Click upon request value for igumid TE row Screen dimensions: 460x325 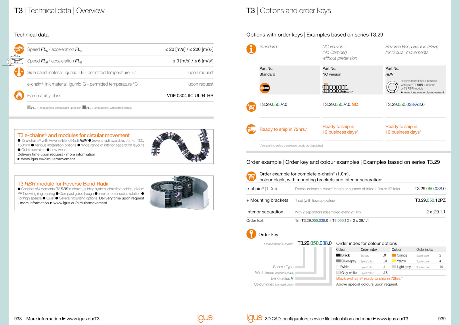point(201,73)
